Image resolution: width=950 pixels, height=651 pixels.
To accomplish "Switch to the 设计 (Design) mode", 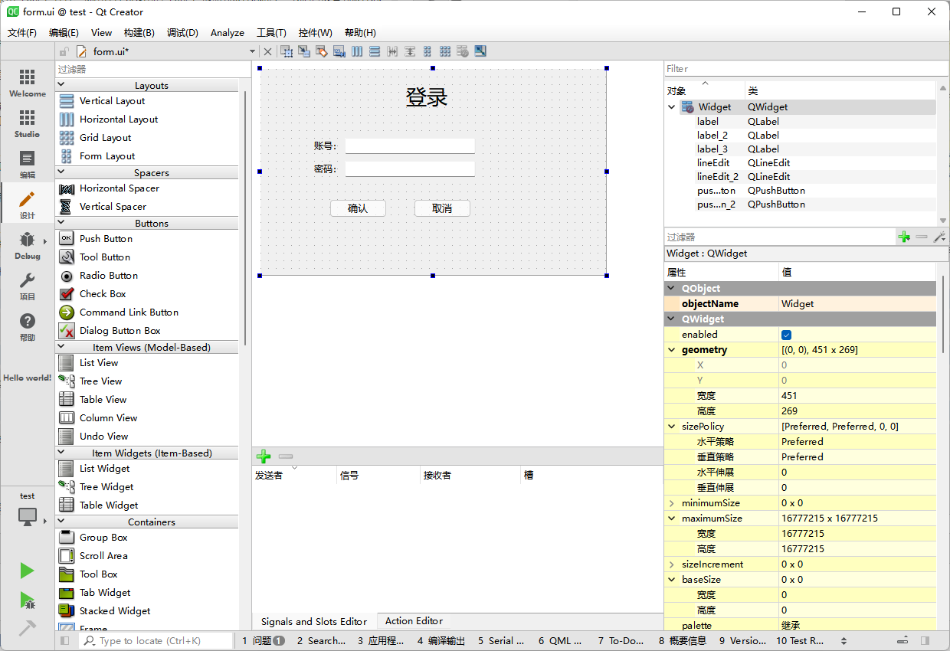I will coord(27,204).
